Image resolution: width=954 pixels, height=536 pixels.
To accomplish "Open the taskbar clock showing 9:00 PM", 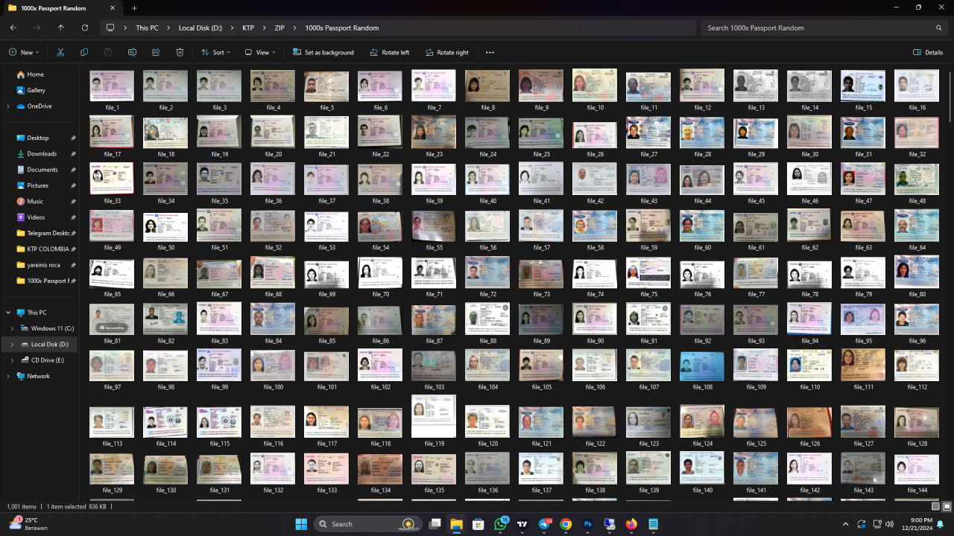I will coord(918,524).
